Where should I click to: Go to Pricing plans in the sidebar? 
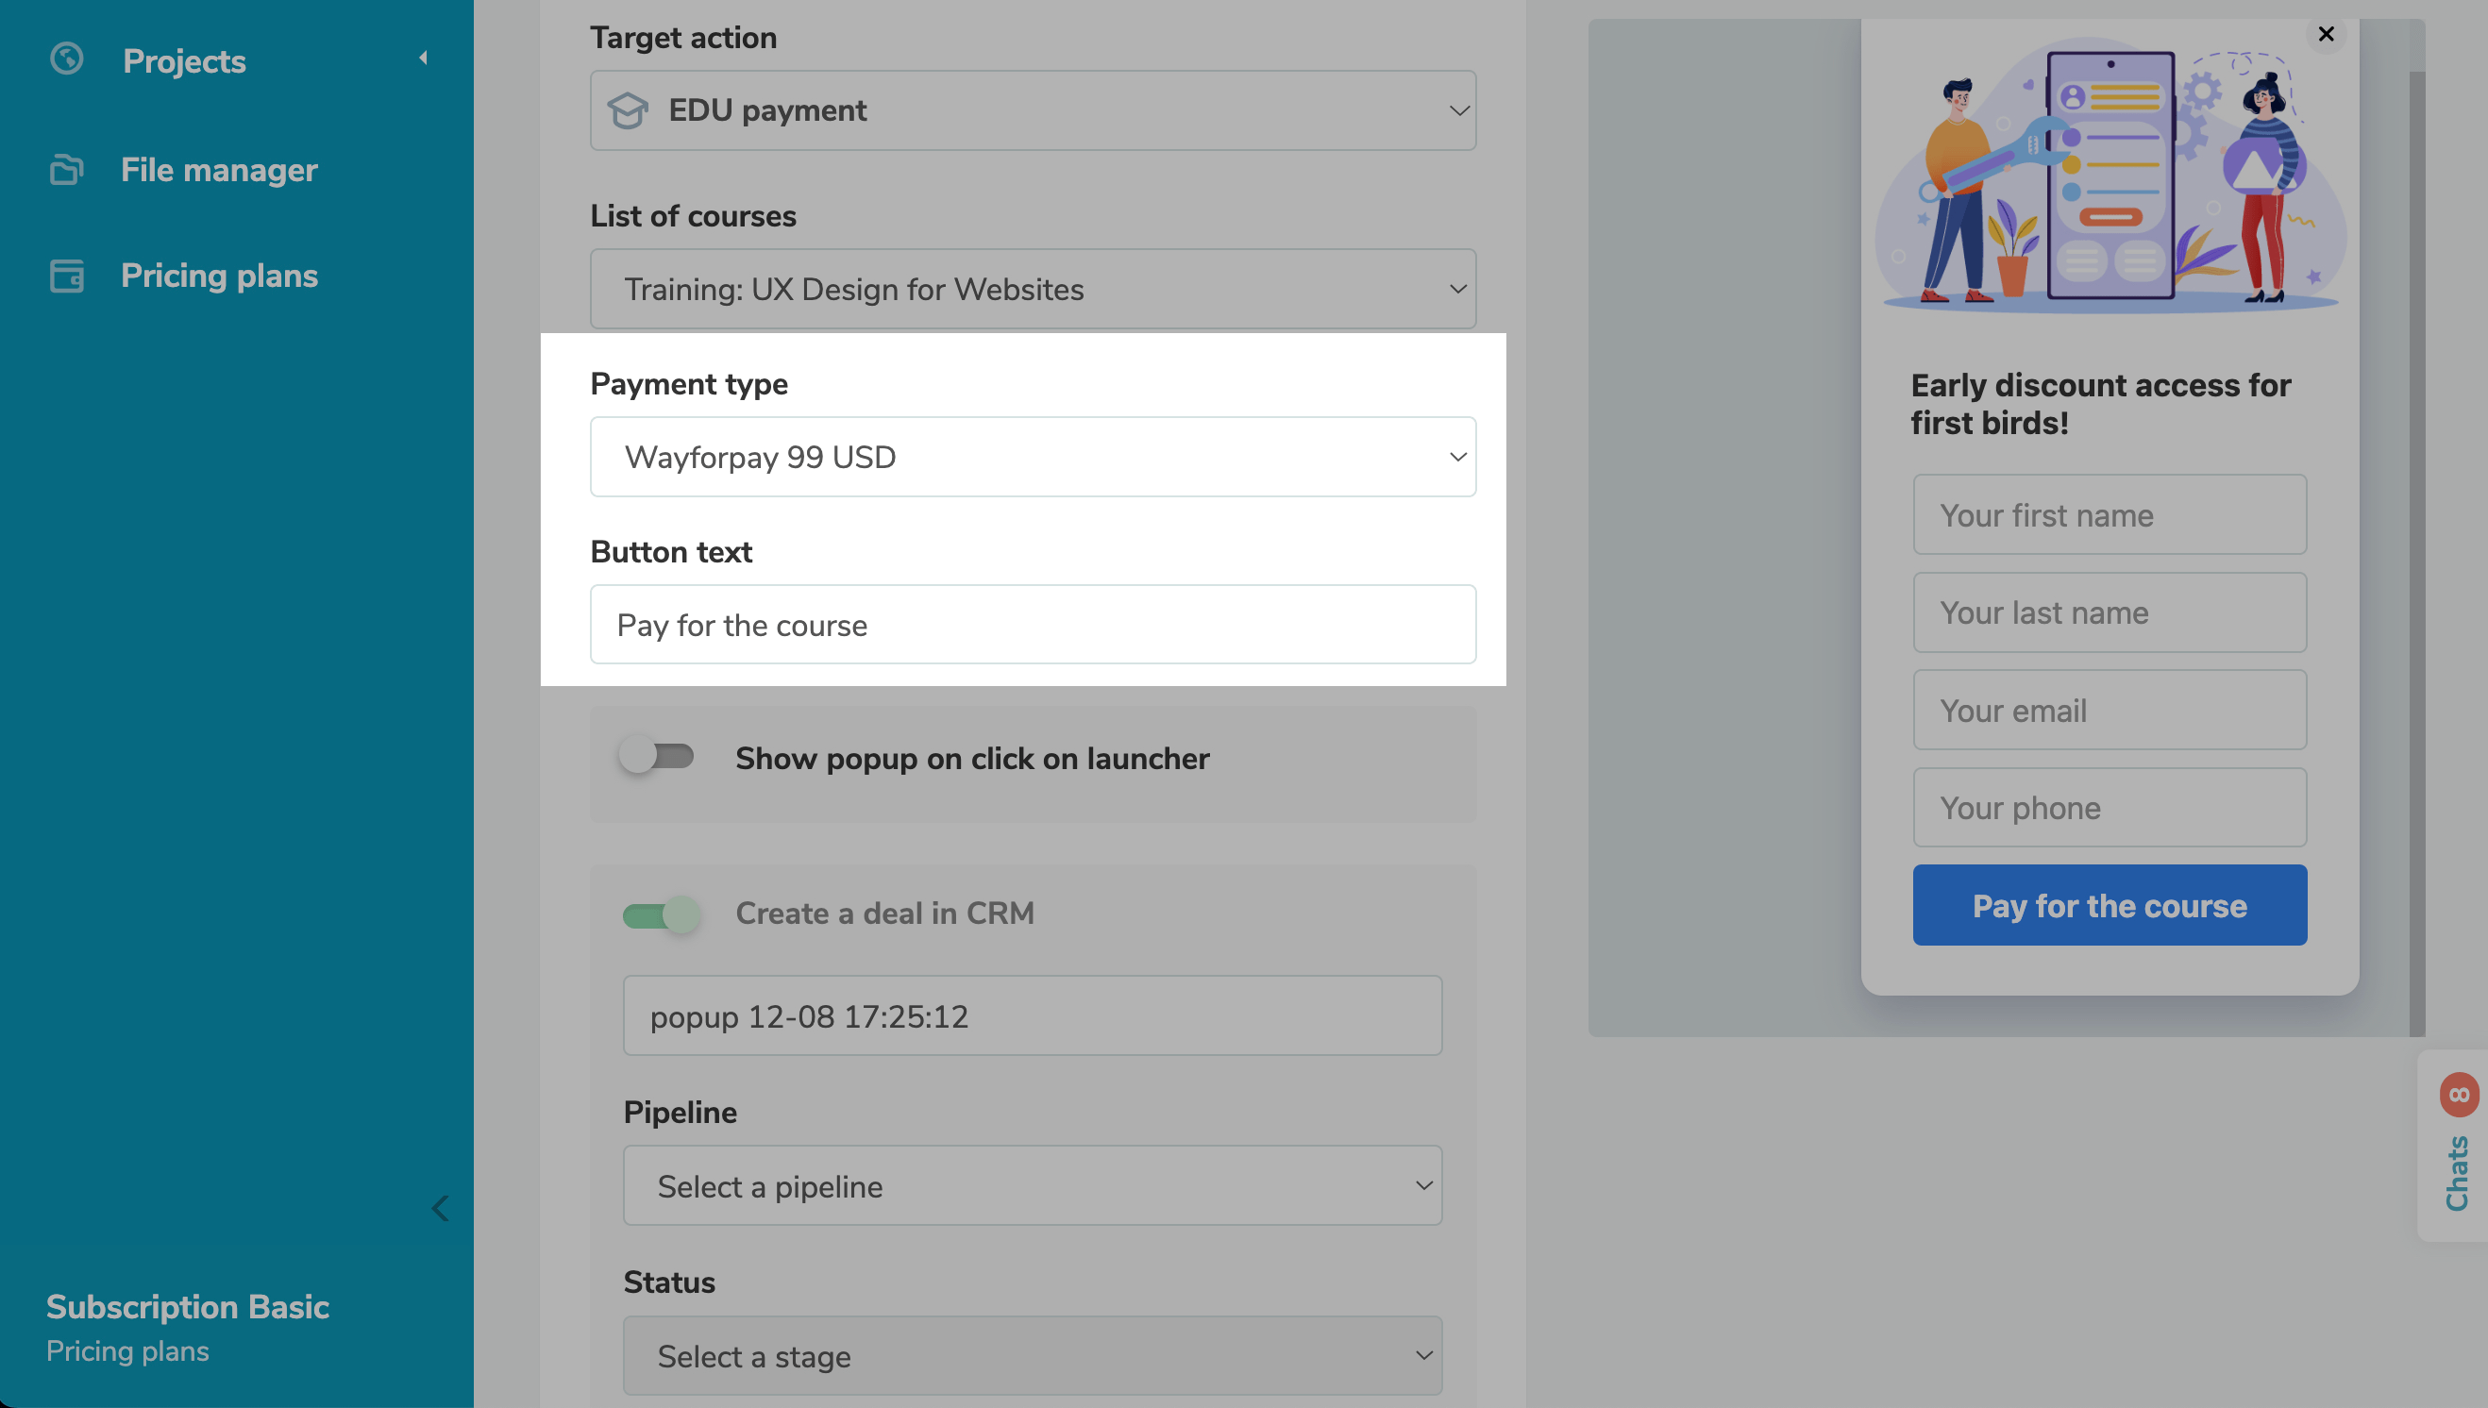point(219,276)
